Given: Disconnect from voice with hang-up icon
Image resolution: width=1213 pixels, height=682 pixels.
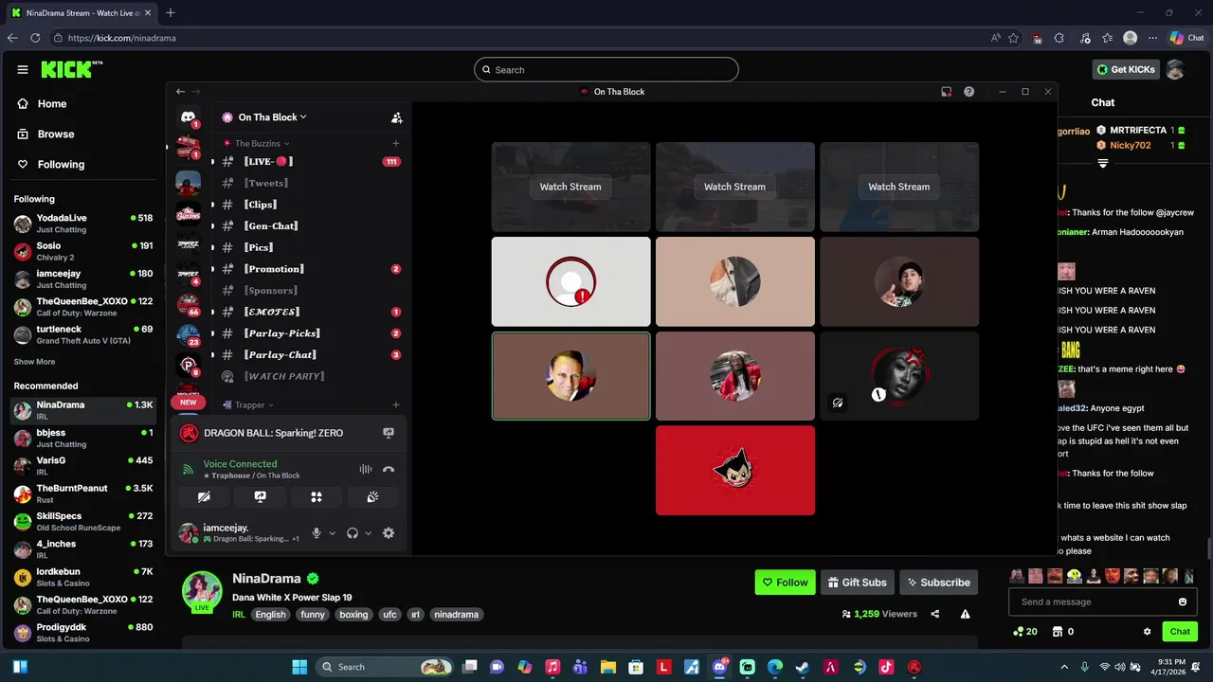Looking at the screenshot, I should (x=389, y=469).
